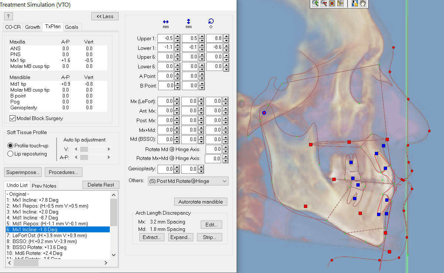Click the photo overlay toolbar icon
Screen dimensions: 444x273
[x=355, y=3]
